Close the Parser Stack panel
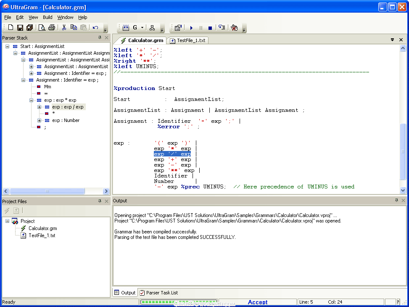 (106, 37)
